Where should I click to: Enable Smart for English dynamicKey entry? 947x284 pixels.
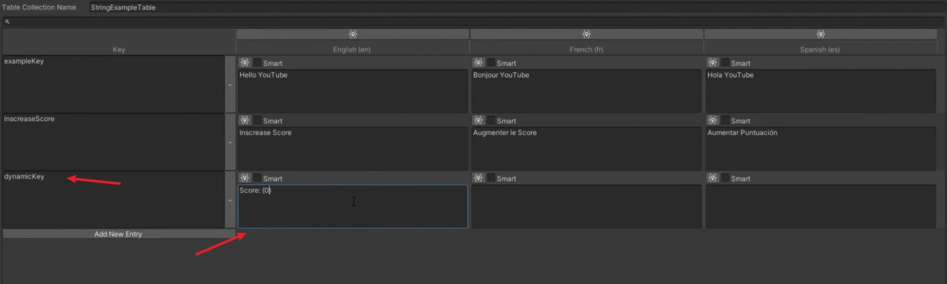point(257,178)
